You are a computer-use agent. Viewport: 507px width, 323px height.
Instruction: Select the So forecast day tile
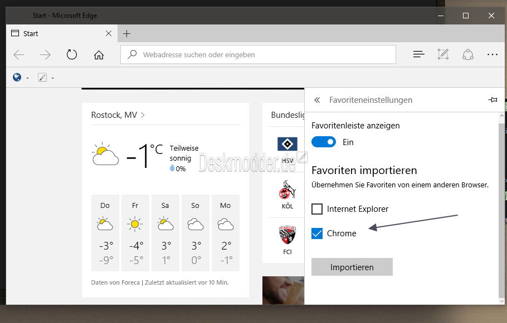click(x=196, y=232)
